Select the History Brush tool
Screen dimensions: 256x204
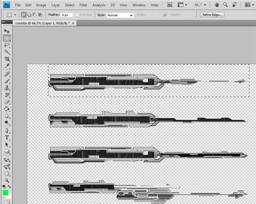[x=7, y=95]
